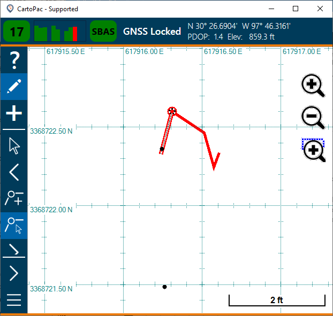The width and height of the screenshot is (333, 316).
Task: Click the satellite count 17 indicator
Action: click(x=17, y=31)
